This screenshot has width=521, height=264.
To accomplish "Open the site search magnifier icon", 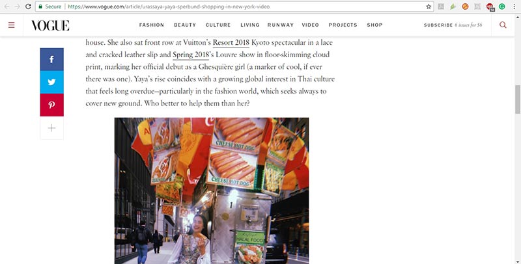I will click(503, 25).
